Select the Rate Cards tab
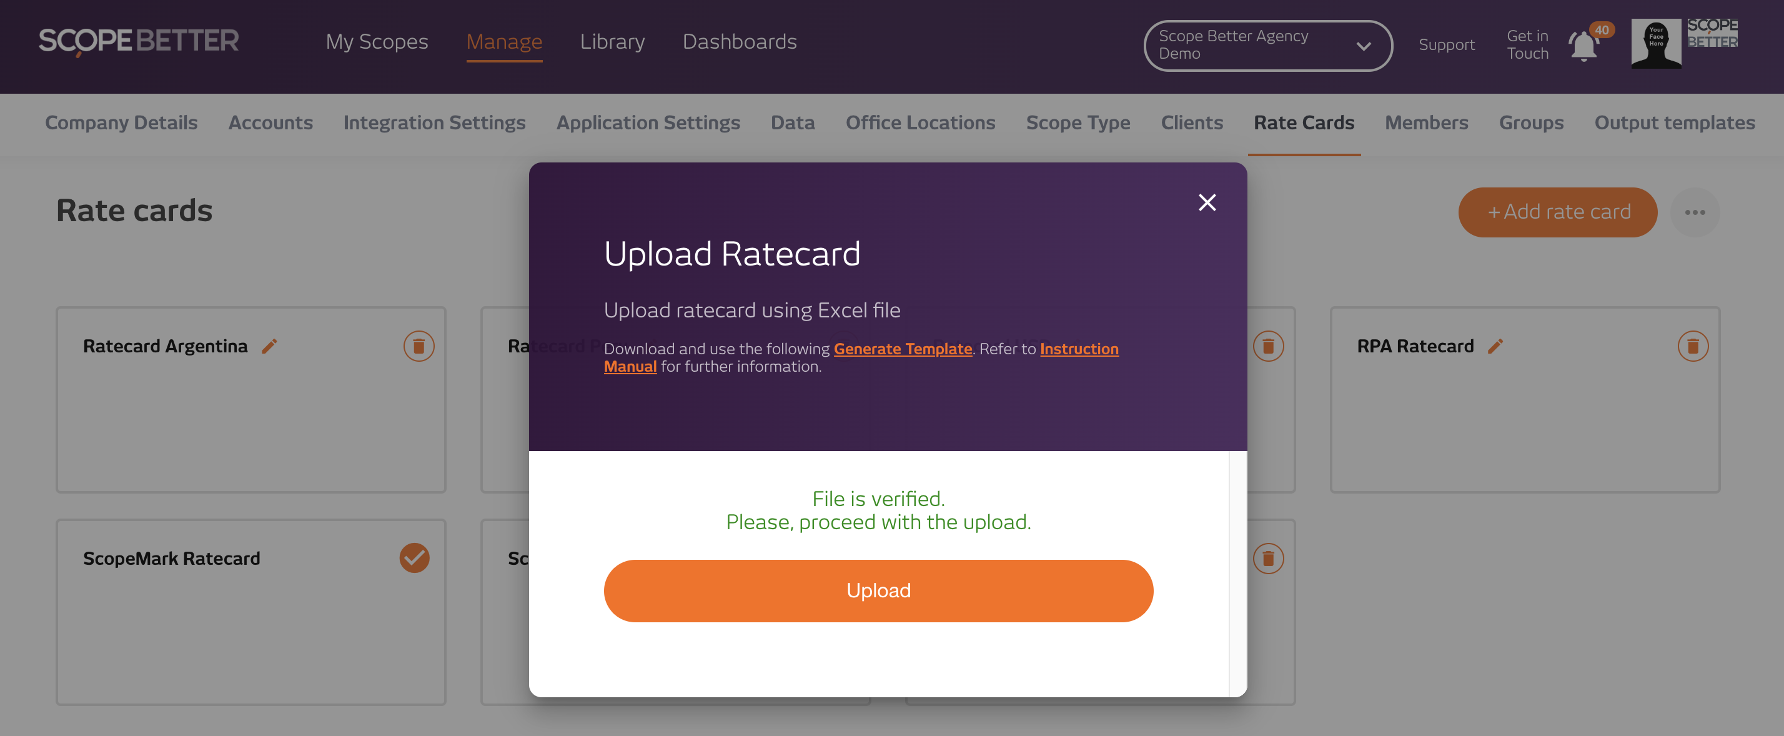The height and width of the screenshot is (736, 1784). click(x=1304, y=122)
